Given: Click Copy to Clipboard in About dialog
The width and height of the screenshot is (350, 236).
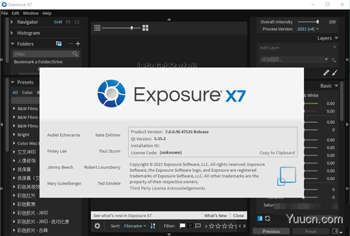Looking at the screenshot, I should (277, 153).
